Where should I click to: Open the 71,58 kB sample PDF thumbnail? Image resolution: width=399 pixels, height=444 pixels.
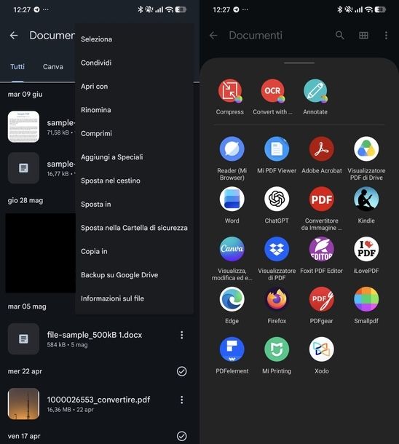[x=23, y=127]
